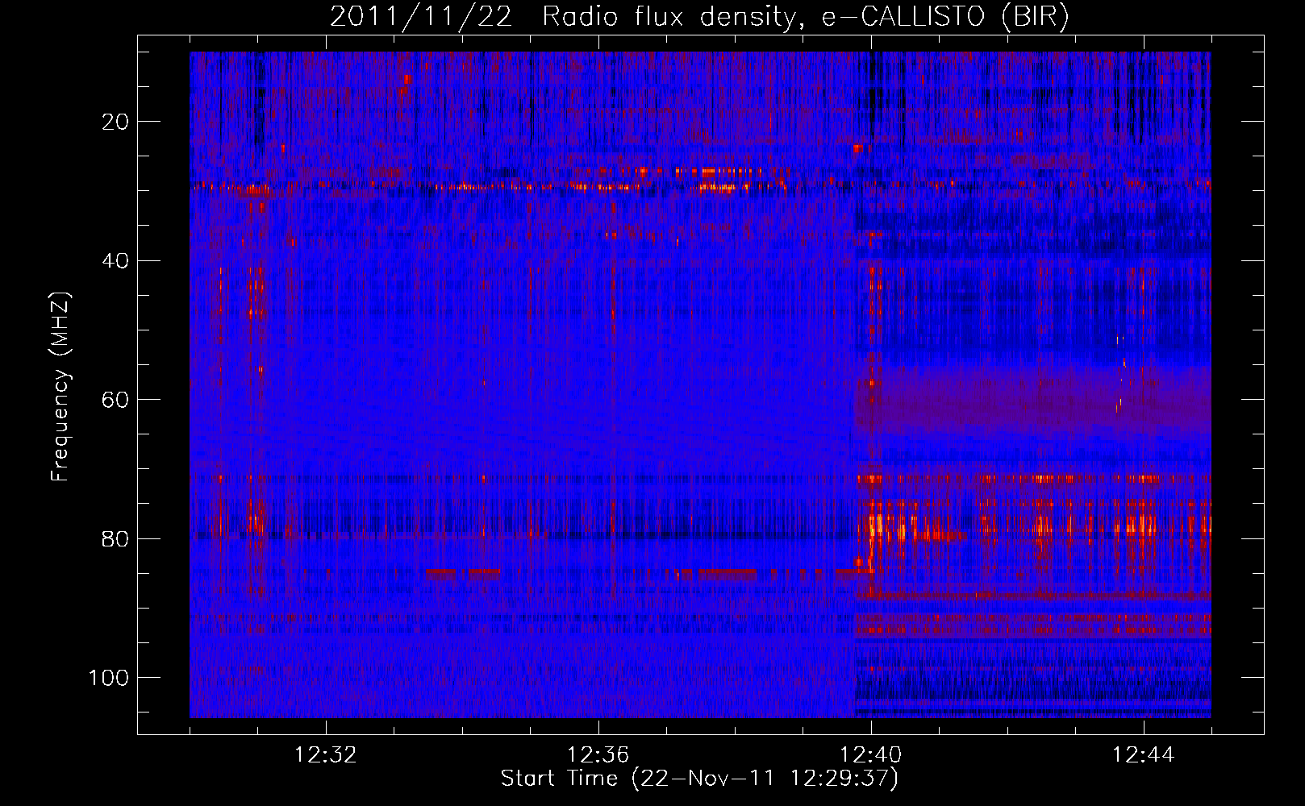Screen dimensions: 1305x806
Task: Click the 80 MHz frequency tick label
Action: 115,538
